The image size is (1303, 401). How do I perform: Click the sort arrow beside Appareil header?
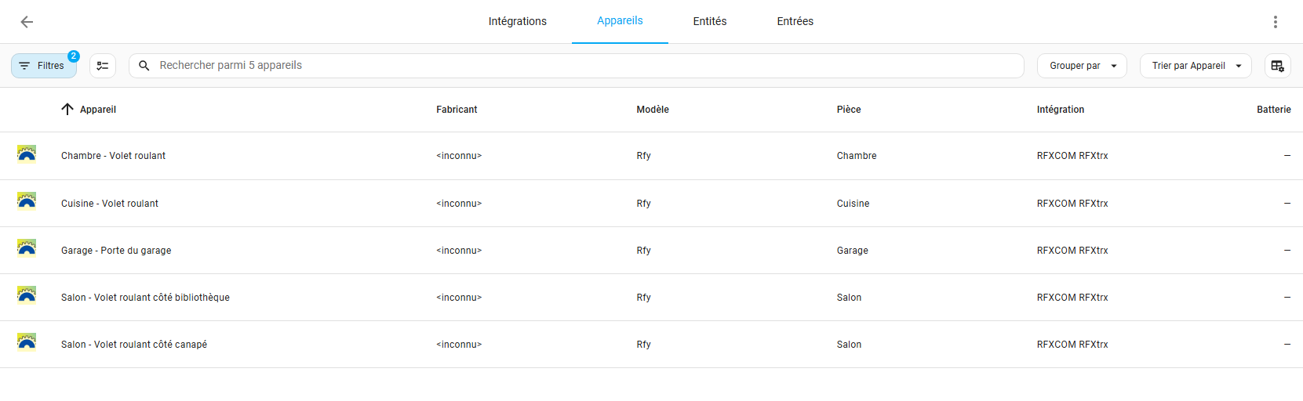pyautogui.click(x=67, y=109)
